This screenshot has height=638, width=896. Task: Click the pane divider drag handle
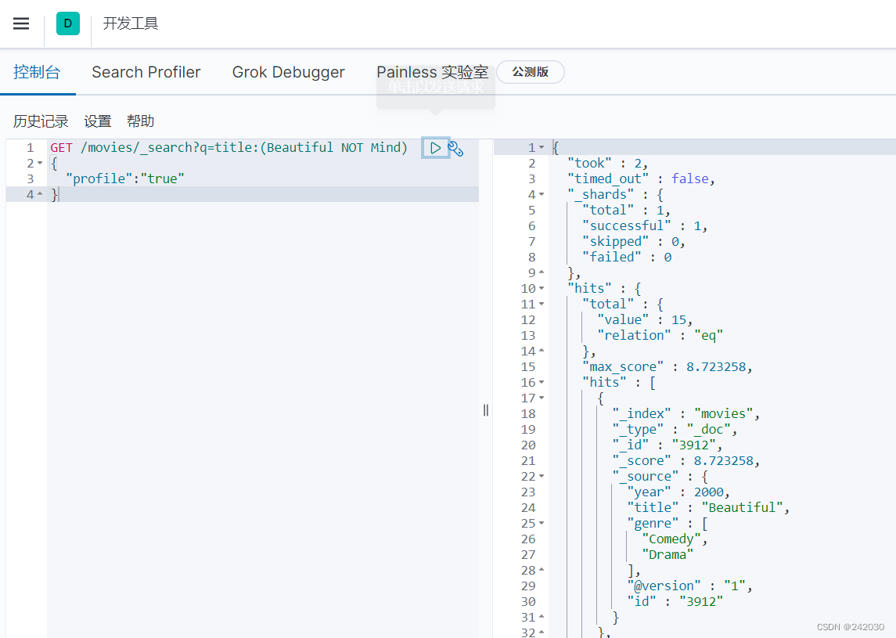click(486, 410)
